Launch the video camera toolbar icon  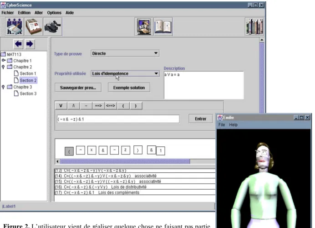53,26
